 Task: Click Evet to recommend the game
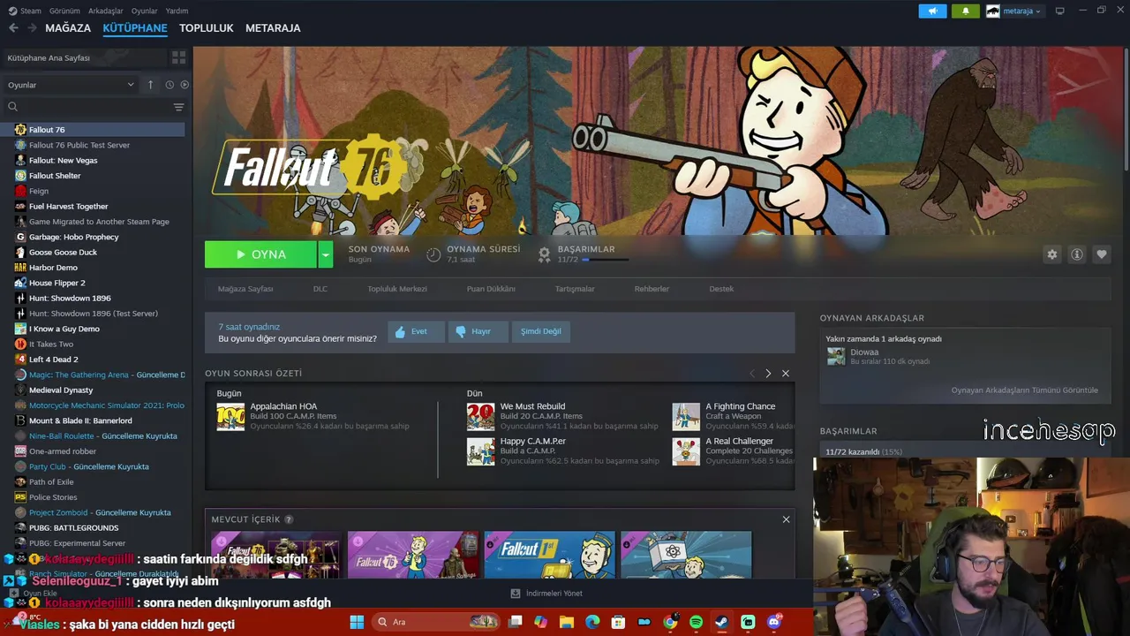pos(415,331)
